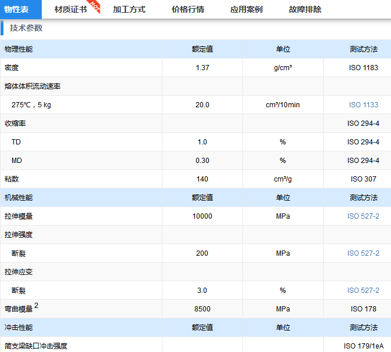Click the footnote 2 beside 弯曲模量

(37, 306)
